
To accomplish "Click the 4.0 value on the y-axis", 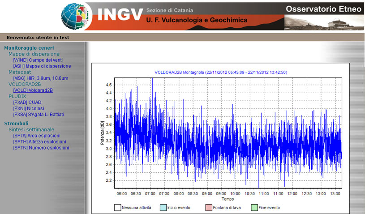I will point(109,109).
